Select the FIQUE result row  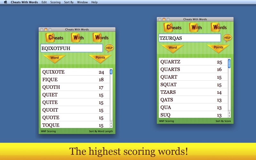point(75,79)
